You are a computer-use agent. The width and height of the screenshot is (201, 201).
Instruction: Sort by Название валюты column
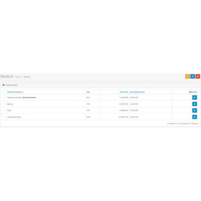tap(15, 92)
